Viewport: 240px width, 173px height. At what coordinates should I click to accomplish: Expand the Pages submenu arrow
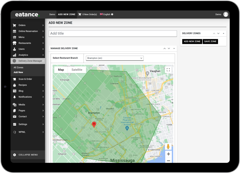coord(43,111)
